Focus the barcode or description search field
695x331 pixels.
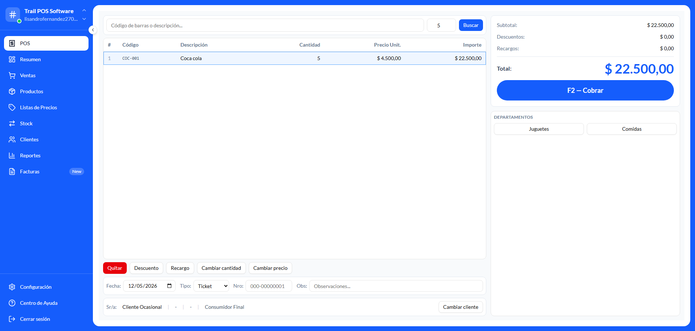pyautogui.click(x=265, y=25)
